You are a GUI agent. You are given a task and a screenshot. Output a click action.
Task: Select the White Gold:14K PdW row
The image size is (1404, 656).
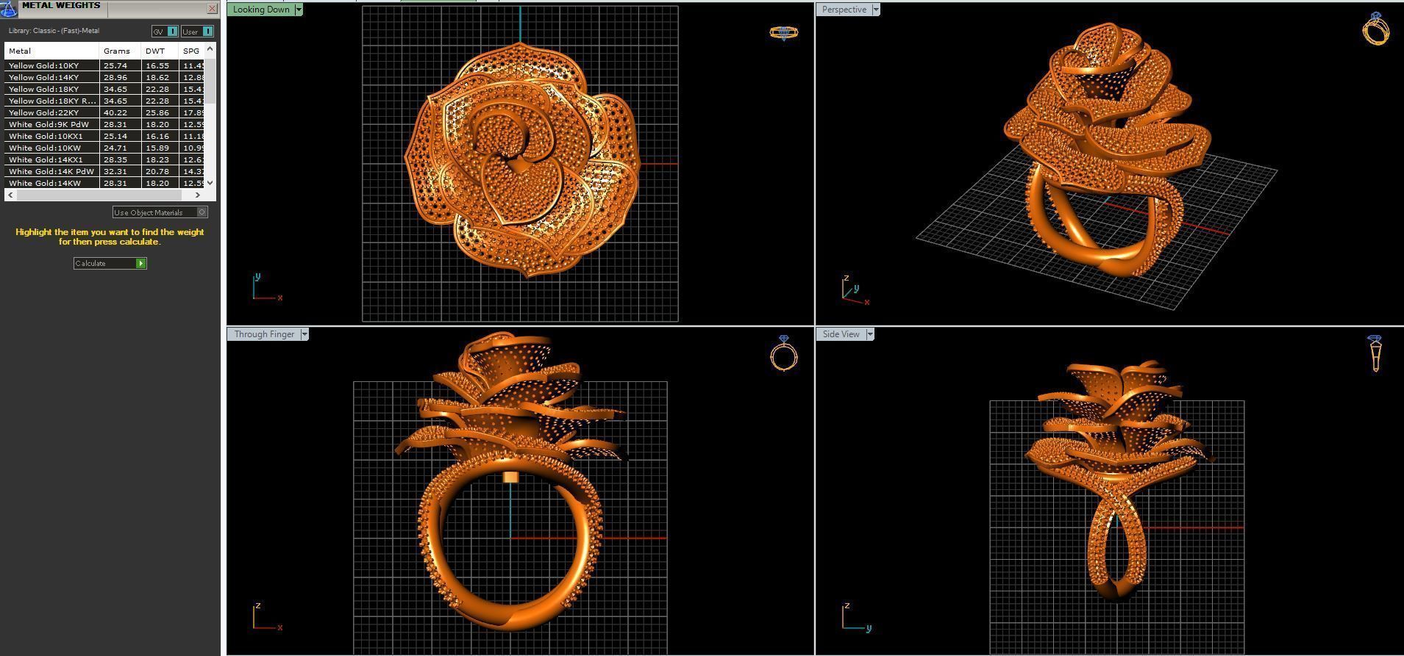coord(104,171)
